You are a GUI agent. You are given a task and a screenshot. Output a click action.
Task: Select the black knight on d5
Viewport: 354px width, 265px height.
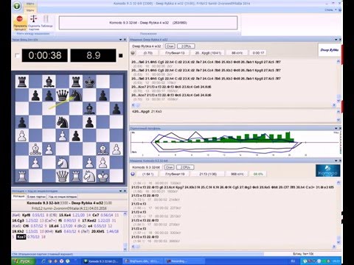(x=63, y=122)
